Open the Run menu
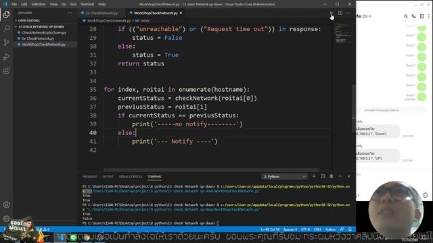This screenshot has width=433, height=243. (x=73, y=4)
